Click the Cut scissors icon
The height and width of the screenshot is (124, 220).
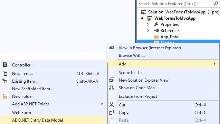tap(112, 105)
